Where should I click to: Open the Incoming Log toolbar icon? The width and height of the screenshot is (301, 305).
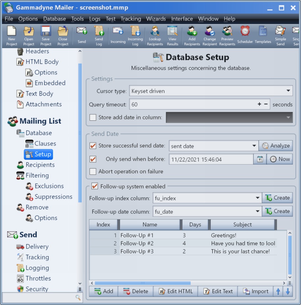click(x=135, y=36)
